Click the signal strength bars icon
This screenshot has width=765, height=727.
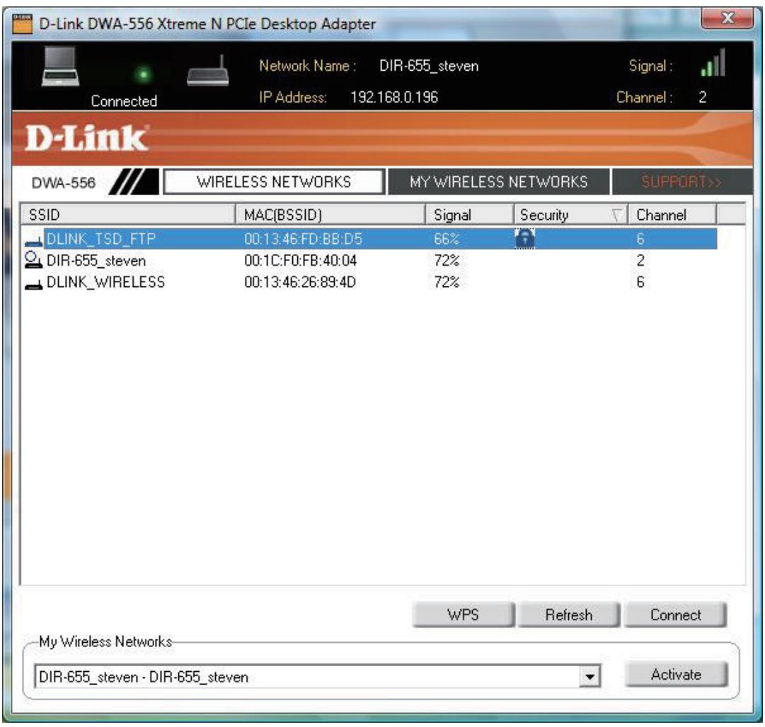(713, 62)
